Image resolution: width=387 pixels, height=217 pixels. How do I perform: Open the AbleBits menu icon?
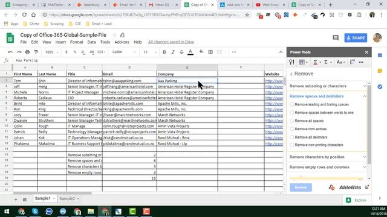coord(367,187)
